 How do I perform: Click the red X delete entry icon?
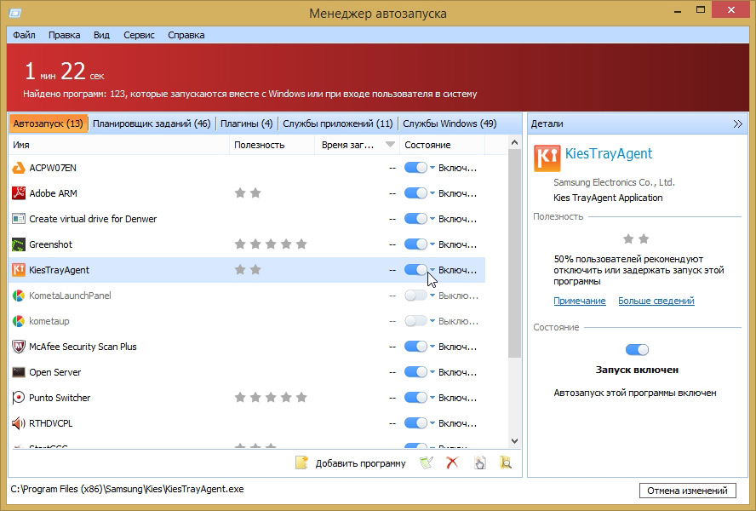pos(452,463)
